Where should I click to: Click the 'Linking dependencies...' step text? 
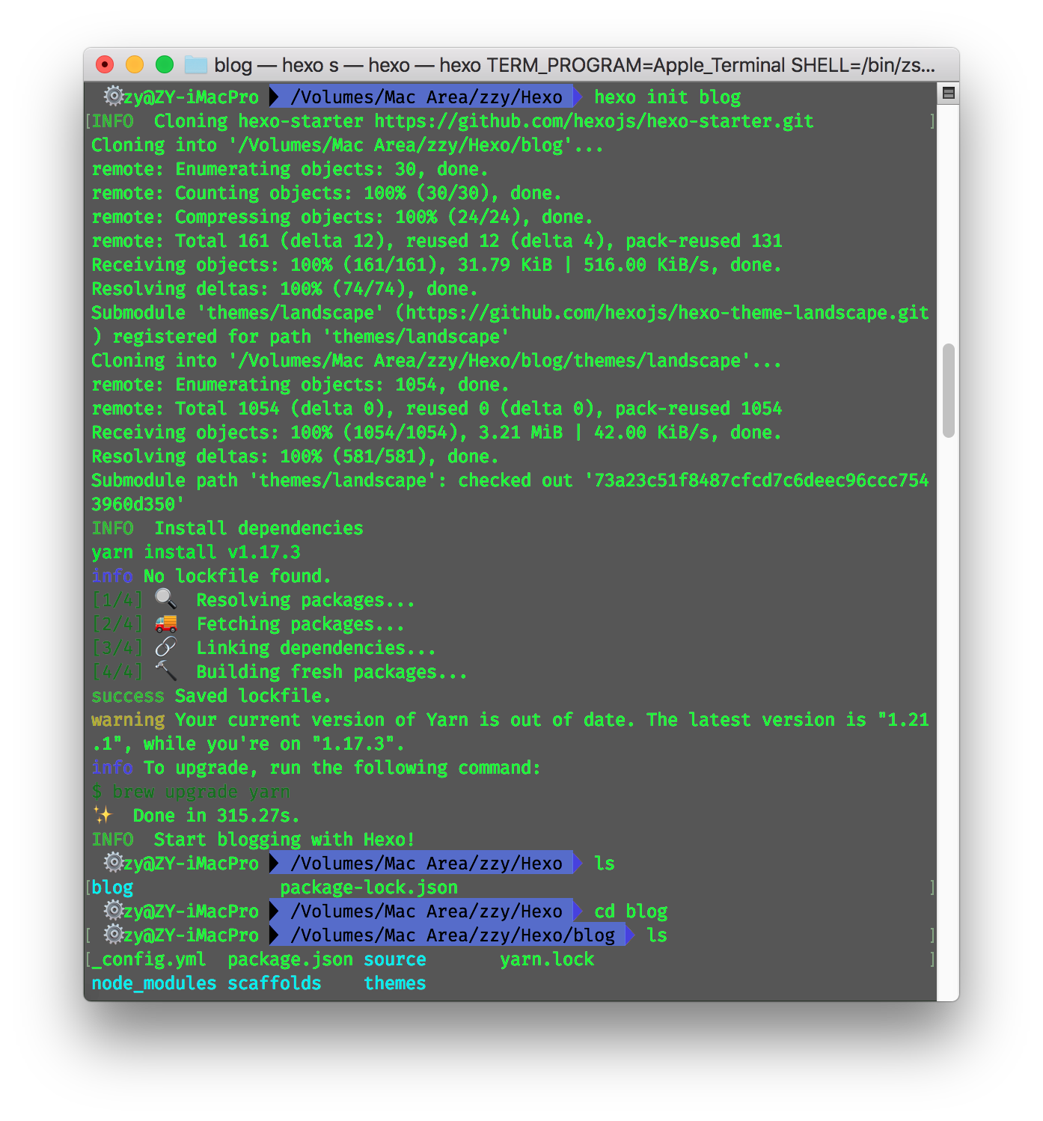[316, 648]
